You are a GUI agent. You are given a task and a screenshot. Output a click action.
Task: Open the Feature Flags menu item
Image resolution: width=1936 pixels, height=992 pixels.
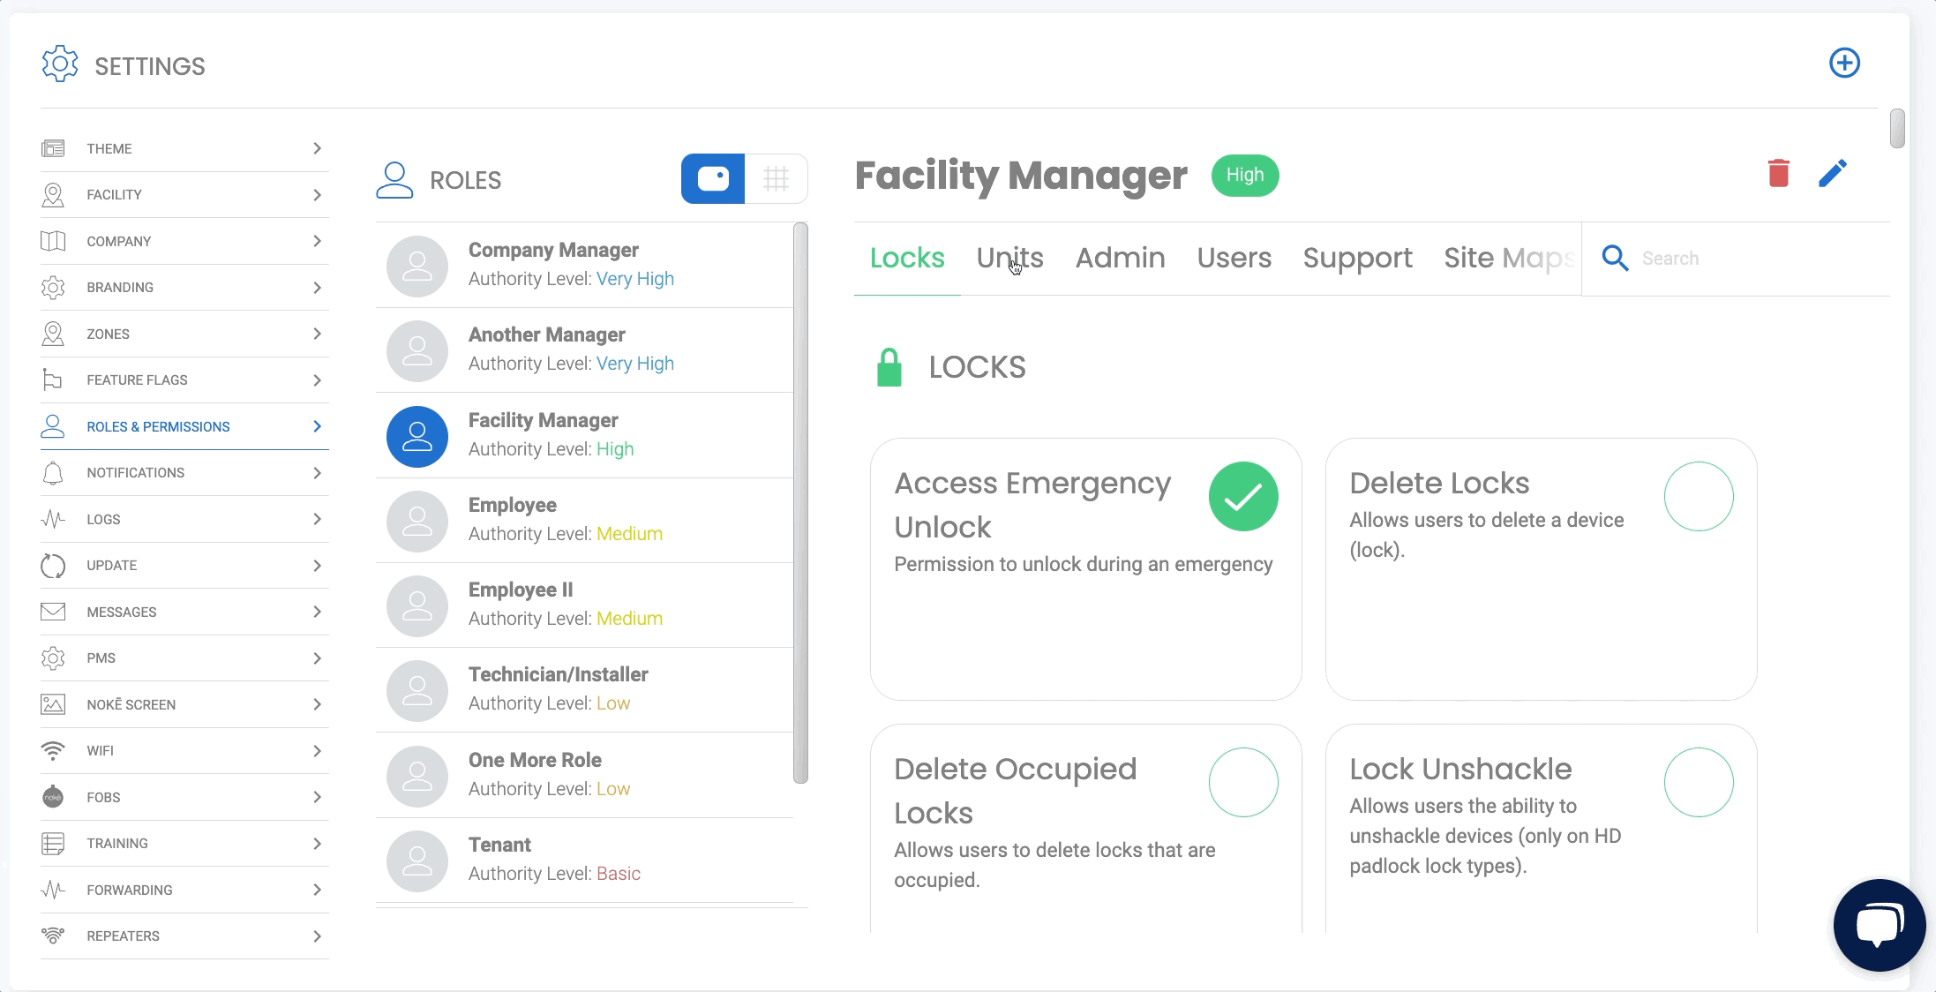(x=184, y=380)
